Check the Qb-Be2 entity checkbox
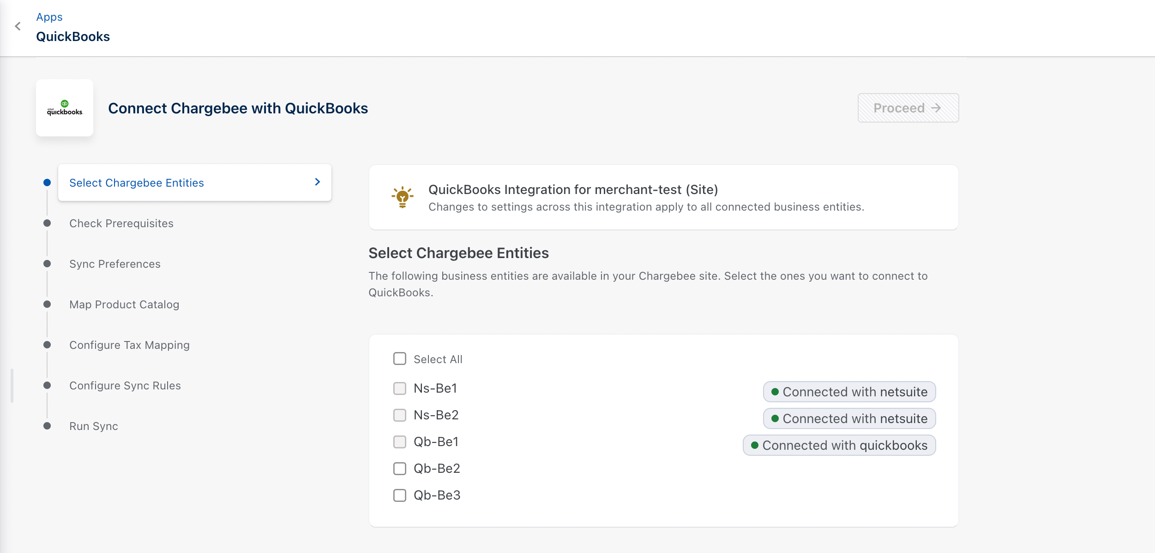This screenshot has height=553, width=1155. pyautogui.click(x=399, y=469)
